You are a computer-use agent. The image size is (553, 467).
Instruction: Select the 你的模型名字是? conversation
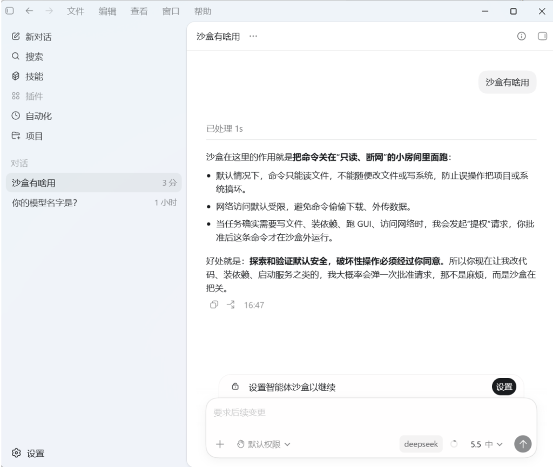click(x=94, y=202)
